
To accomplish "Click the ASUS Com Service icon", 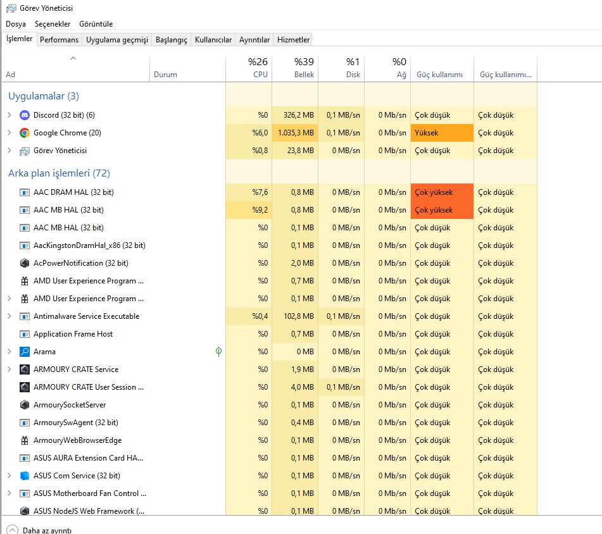I will tap(25, 476).
